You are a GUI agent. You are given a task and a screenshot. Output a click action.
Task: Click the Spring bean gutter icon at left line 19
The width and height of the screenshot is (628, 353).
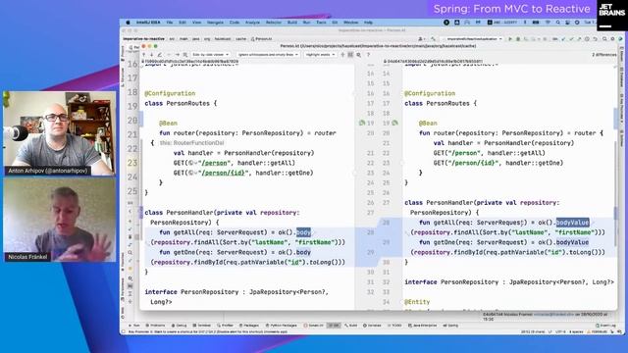[x=362, y=123]
